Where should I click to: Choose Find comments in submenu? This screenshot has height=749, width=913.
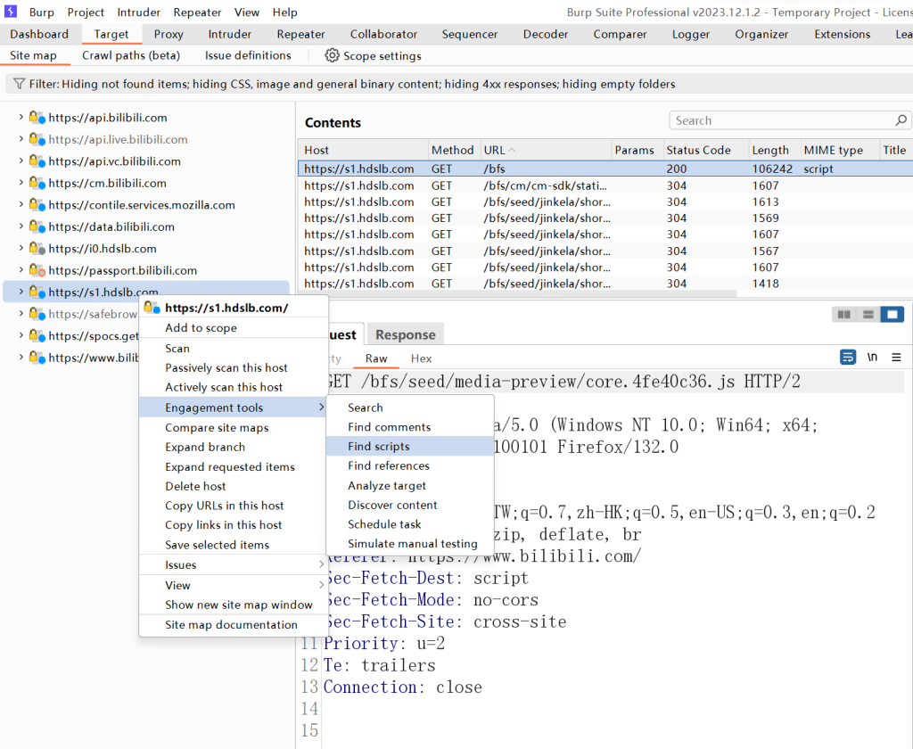(x=410, y=427)
